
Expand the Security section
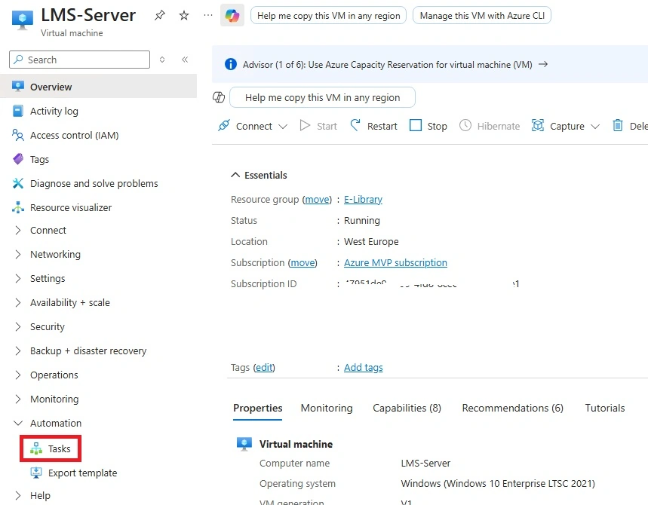coord(17,326)
